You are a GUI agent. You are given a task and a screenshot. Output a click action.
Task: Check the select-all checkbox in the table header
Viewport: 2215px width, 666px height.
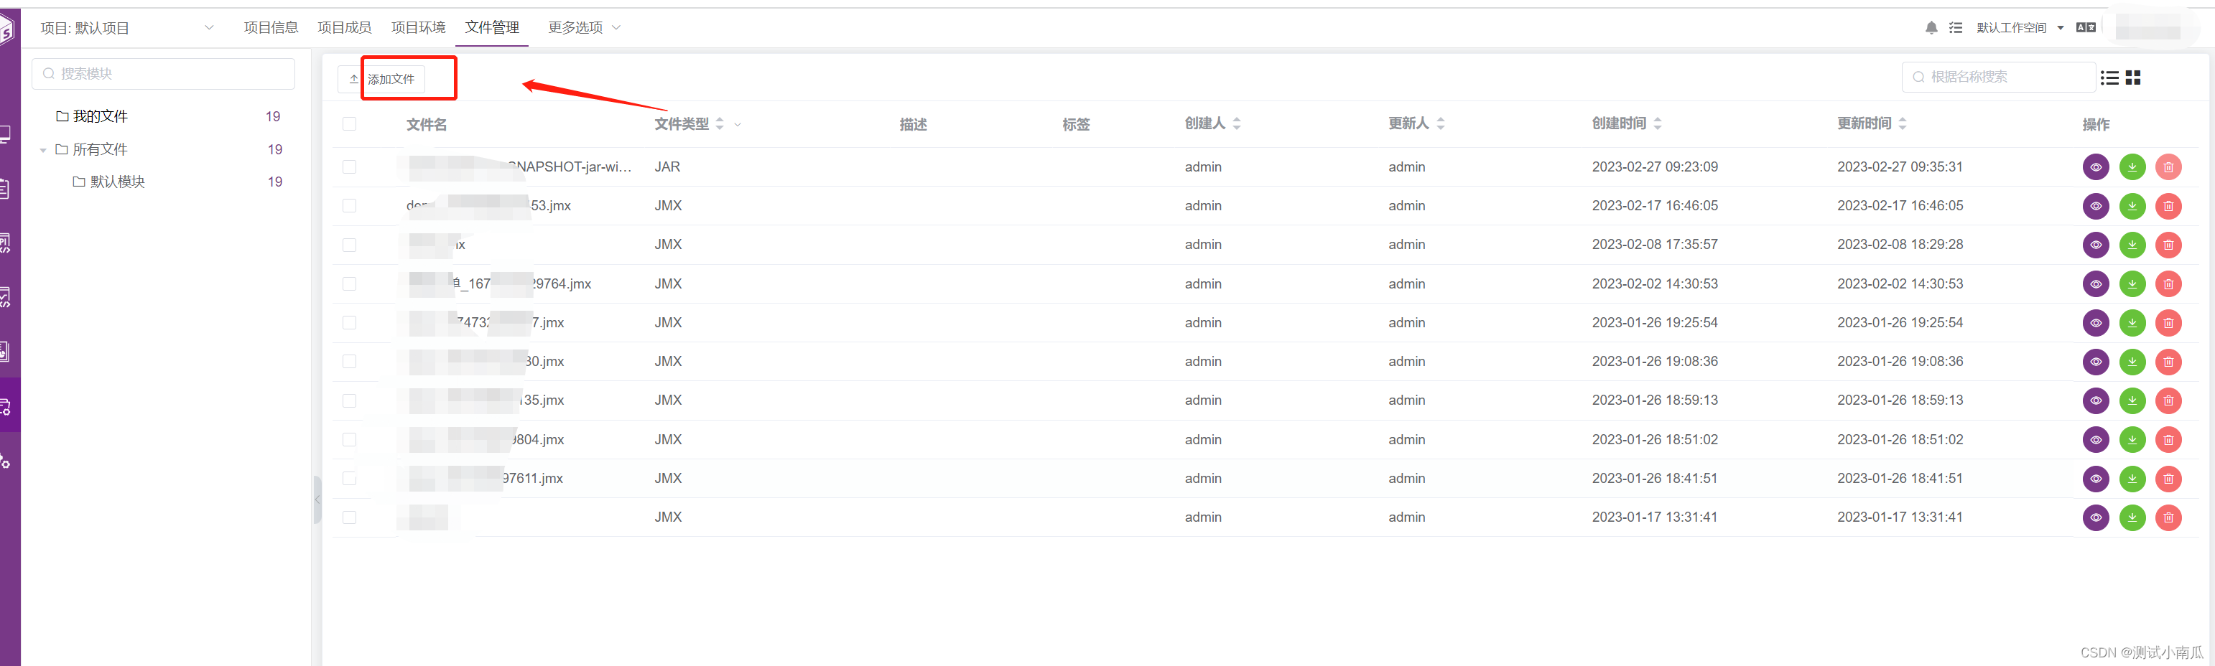(349, 123)
